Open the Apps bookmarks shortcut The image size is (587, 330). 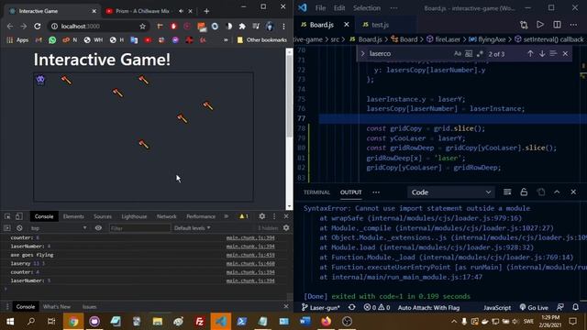[17, 39]
